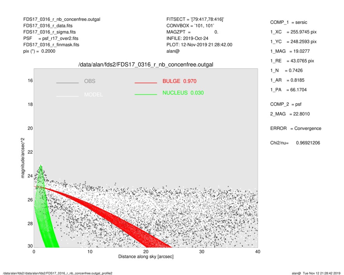Click the x-axis tick label 20

point(146,252)
